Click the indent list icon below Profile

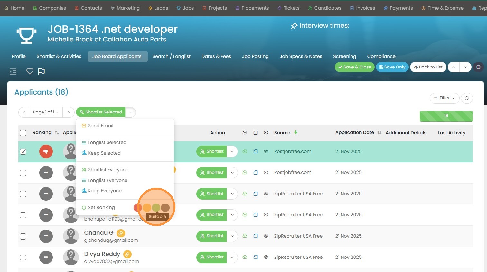click(13, 71)
